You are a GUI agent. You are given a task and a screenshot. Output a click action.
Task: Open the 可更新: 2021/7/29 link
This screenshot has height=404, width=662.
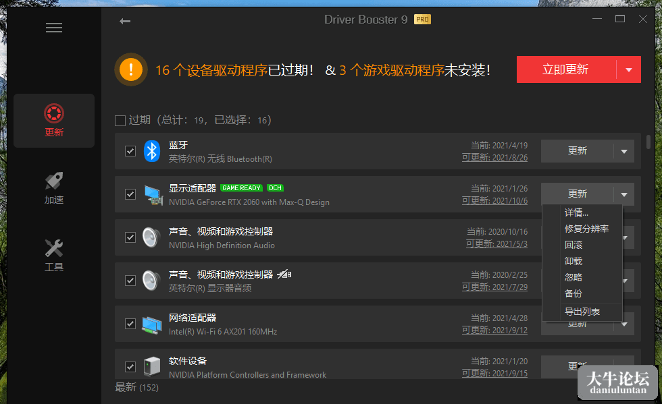pos(494,287)
